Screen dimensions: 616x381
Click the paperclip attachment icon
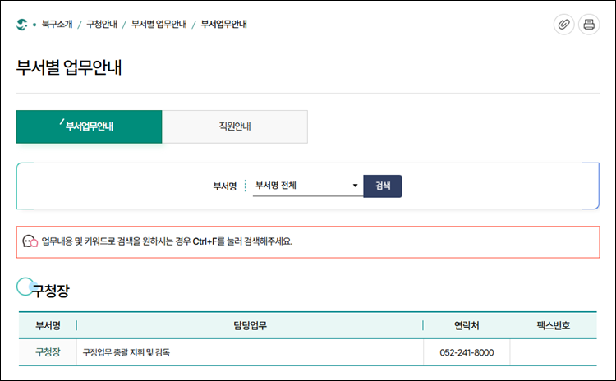pyautogui.click(x=563, y=25)
